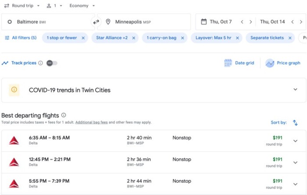Screen dimensions: 307x195
Task: Click the destination pin icon next to Minneapolis
Action: click(108, 22)
